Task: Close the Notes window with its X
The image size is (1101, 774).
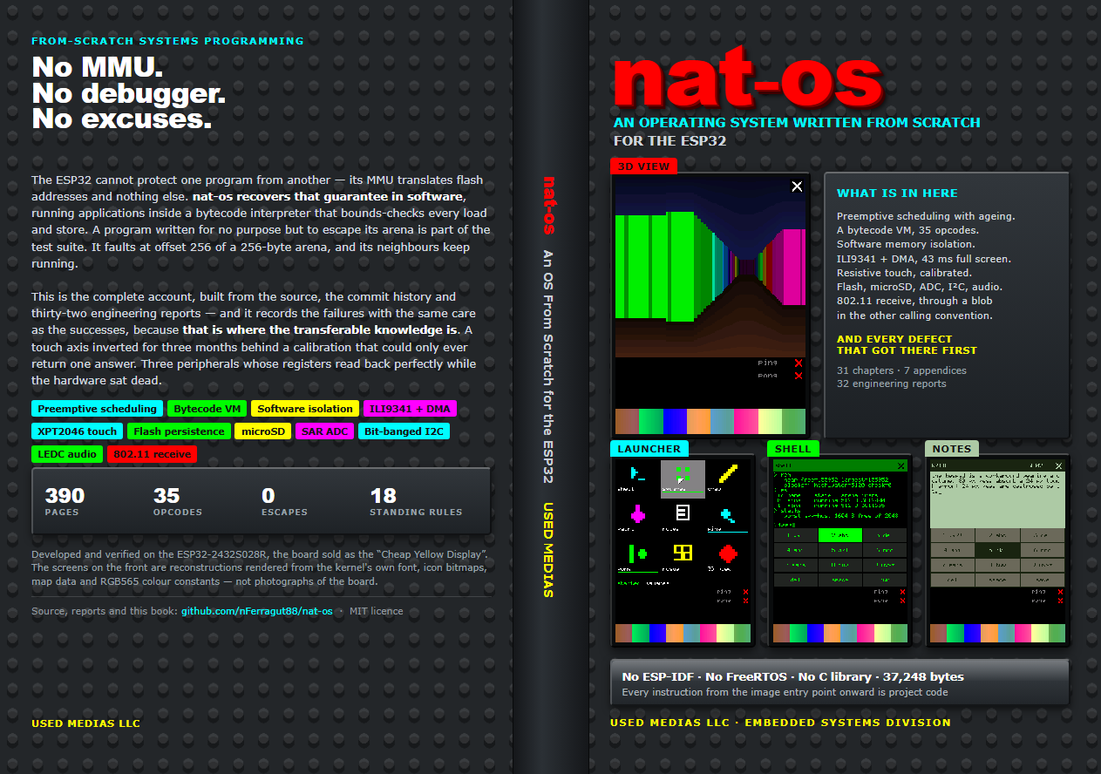Action: [x=1058, y=466]
